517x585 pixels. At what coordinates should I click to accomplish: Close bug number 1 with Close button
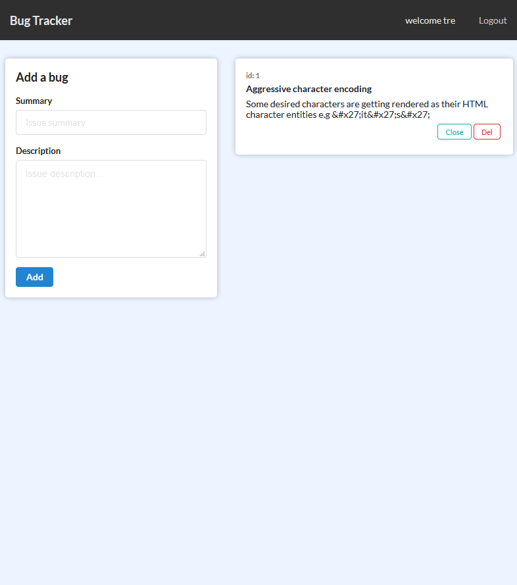pos(454,132)
